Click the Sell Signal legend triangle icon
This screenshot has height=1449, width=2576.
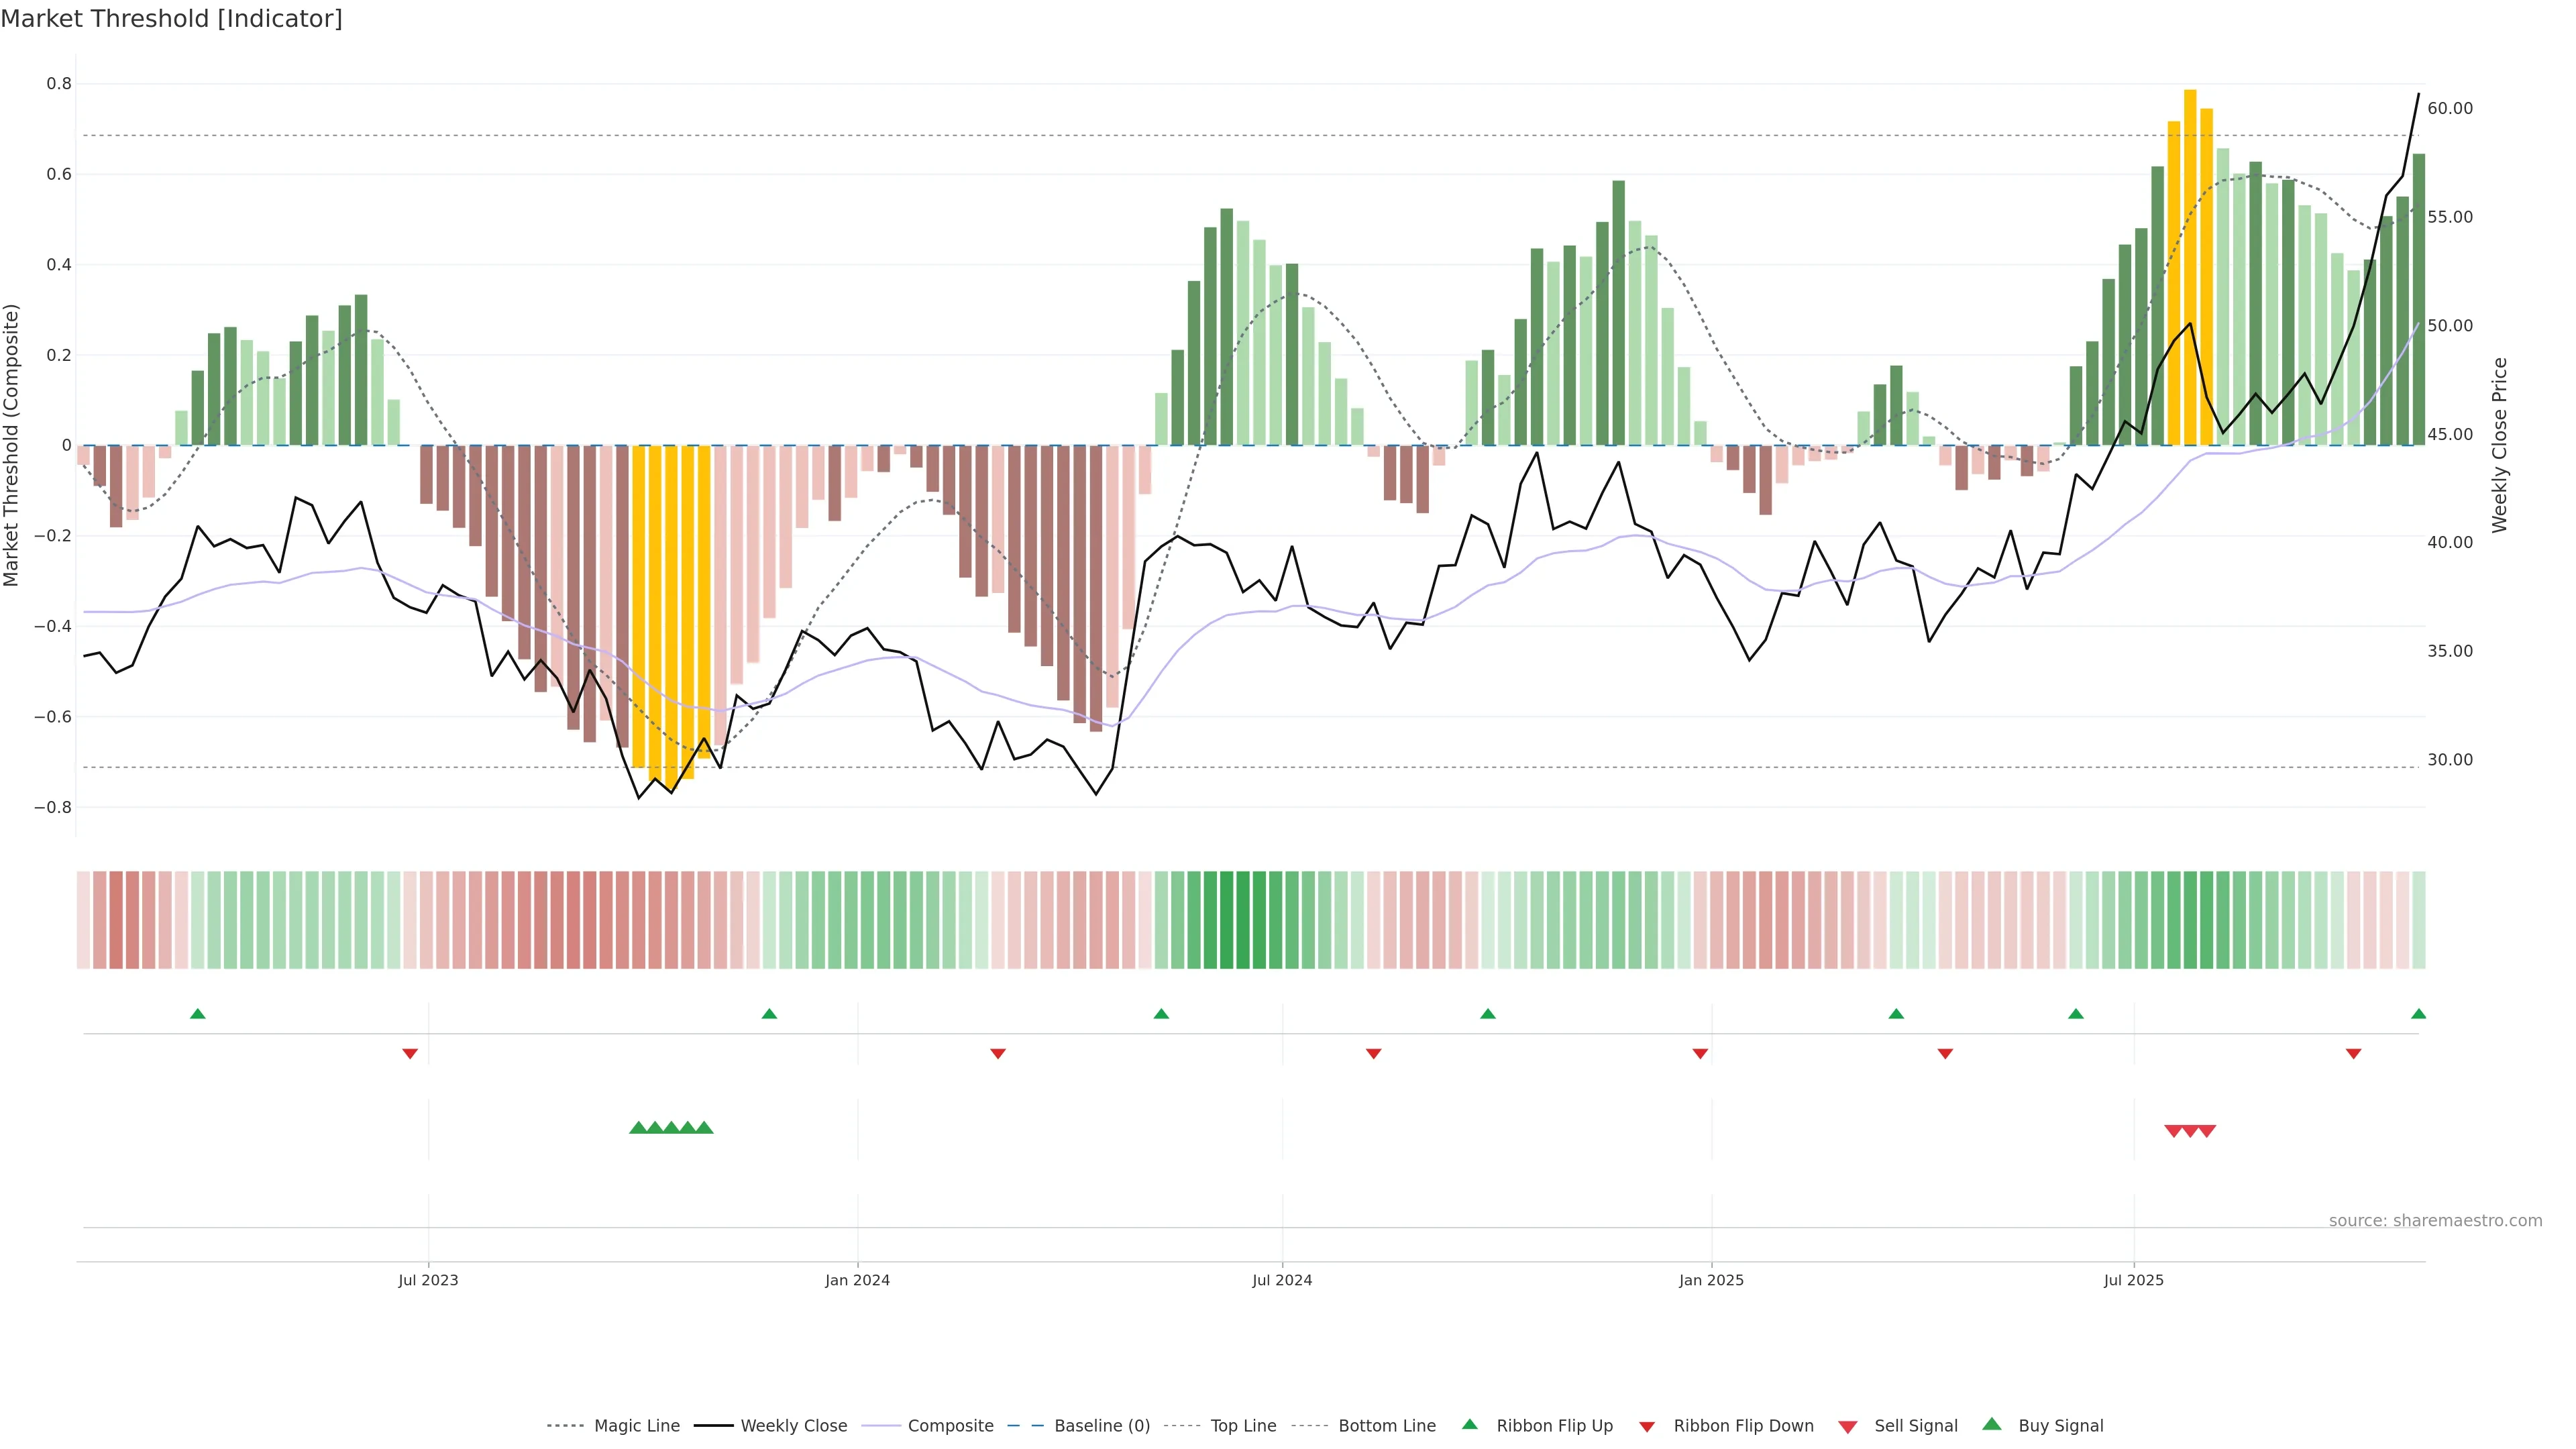[x=1848, y=1427]
